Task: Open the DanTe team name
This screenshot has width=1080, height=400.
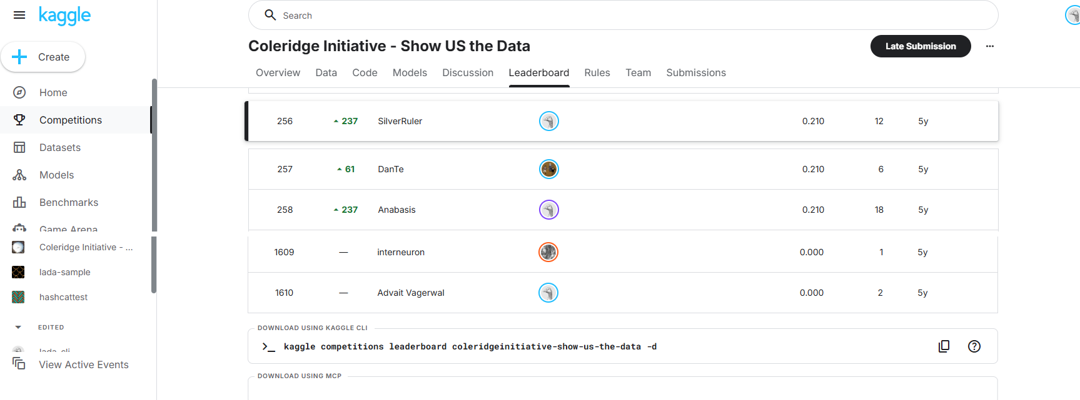Action: tap(391, 169)
